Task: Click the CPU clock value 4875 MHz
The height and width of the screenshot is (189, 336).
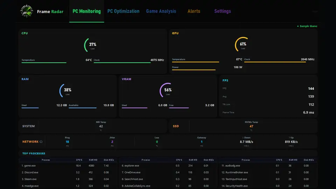Action: tap(157, 60)
